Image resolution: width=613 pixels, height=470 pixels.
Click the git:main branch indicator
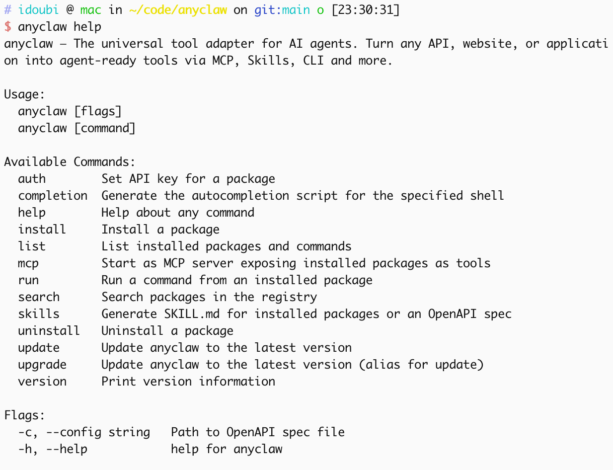click(x=282, y=9)
